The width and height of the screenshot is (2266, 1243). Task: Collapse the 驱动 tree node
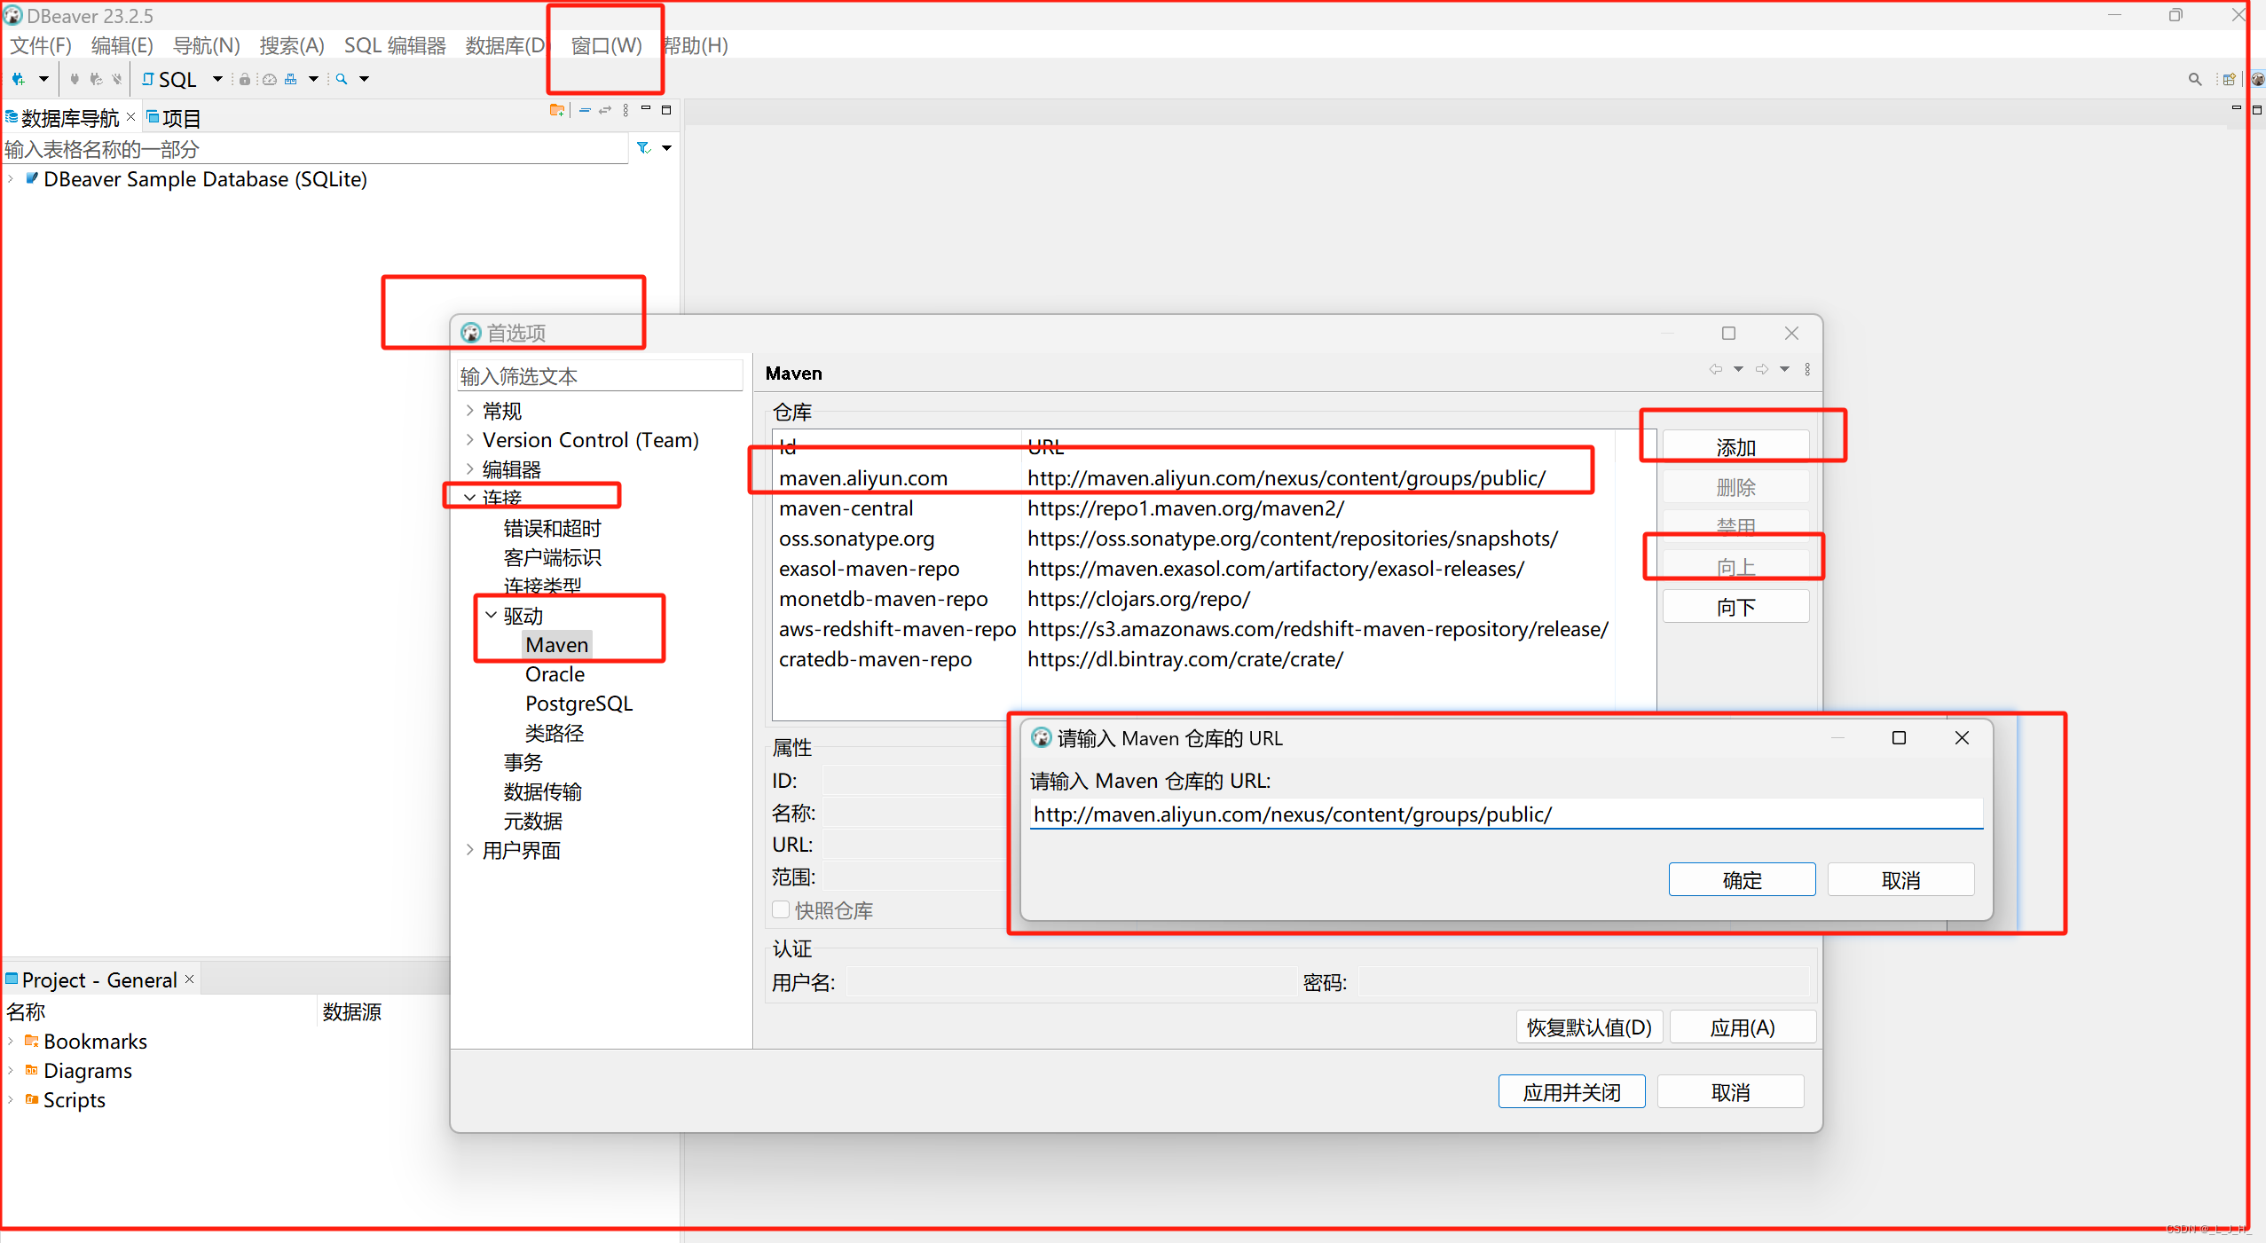tap(491, 615)
